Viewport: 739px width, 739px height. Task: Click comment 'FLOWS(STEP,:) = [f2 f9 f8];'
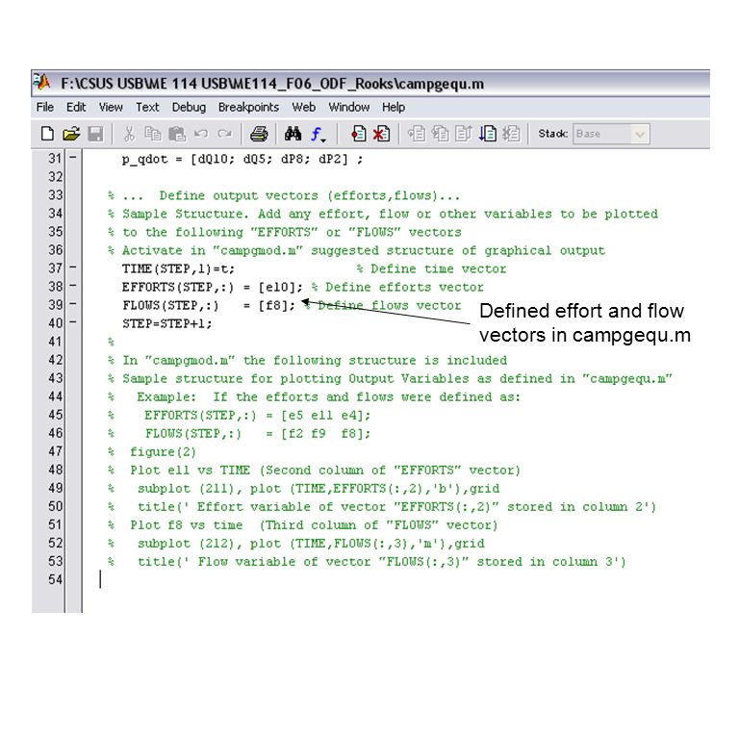(257, 434)
